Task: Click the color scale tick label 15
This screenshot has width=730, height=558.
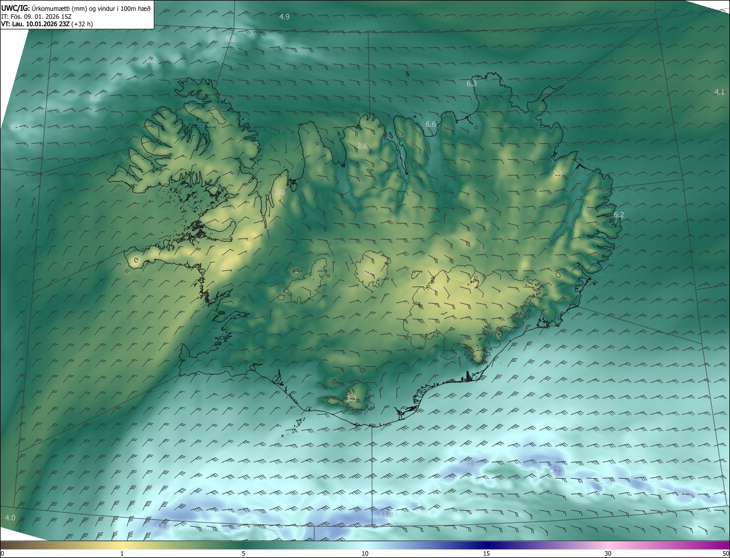Action: [486, 553]
